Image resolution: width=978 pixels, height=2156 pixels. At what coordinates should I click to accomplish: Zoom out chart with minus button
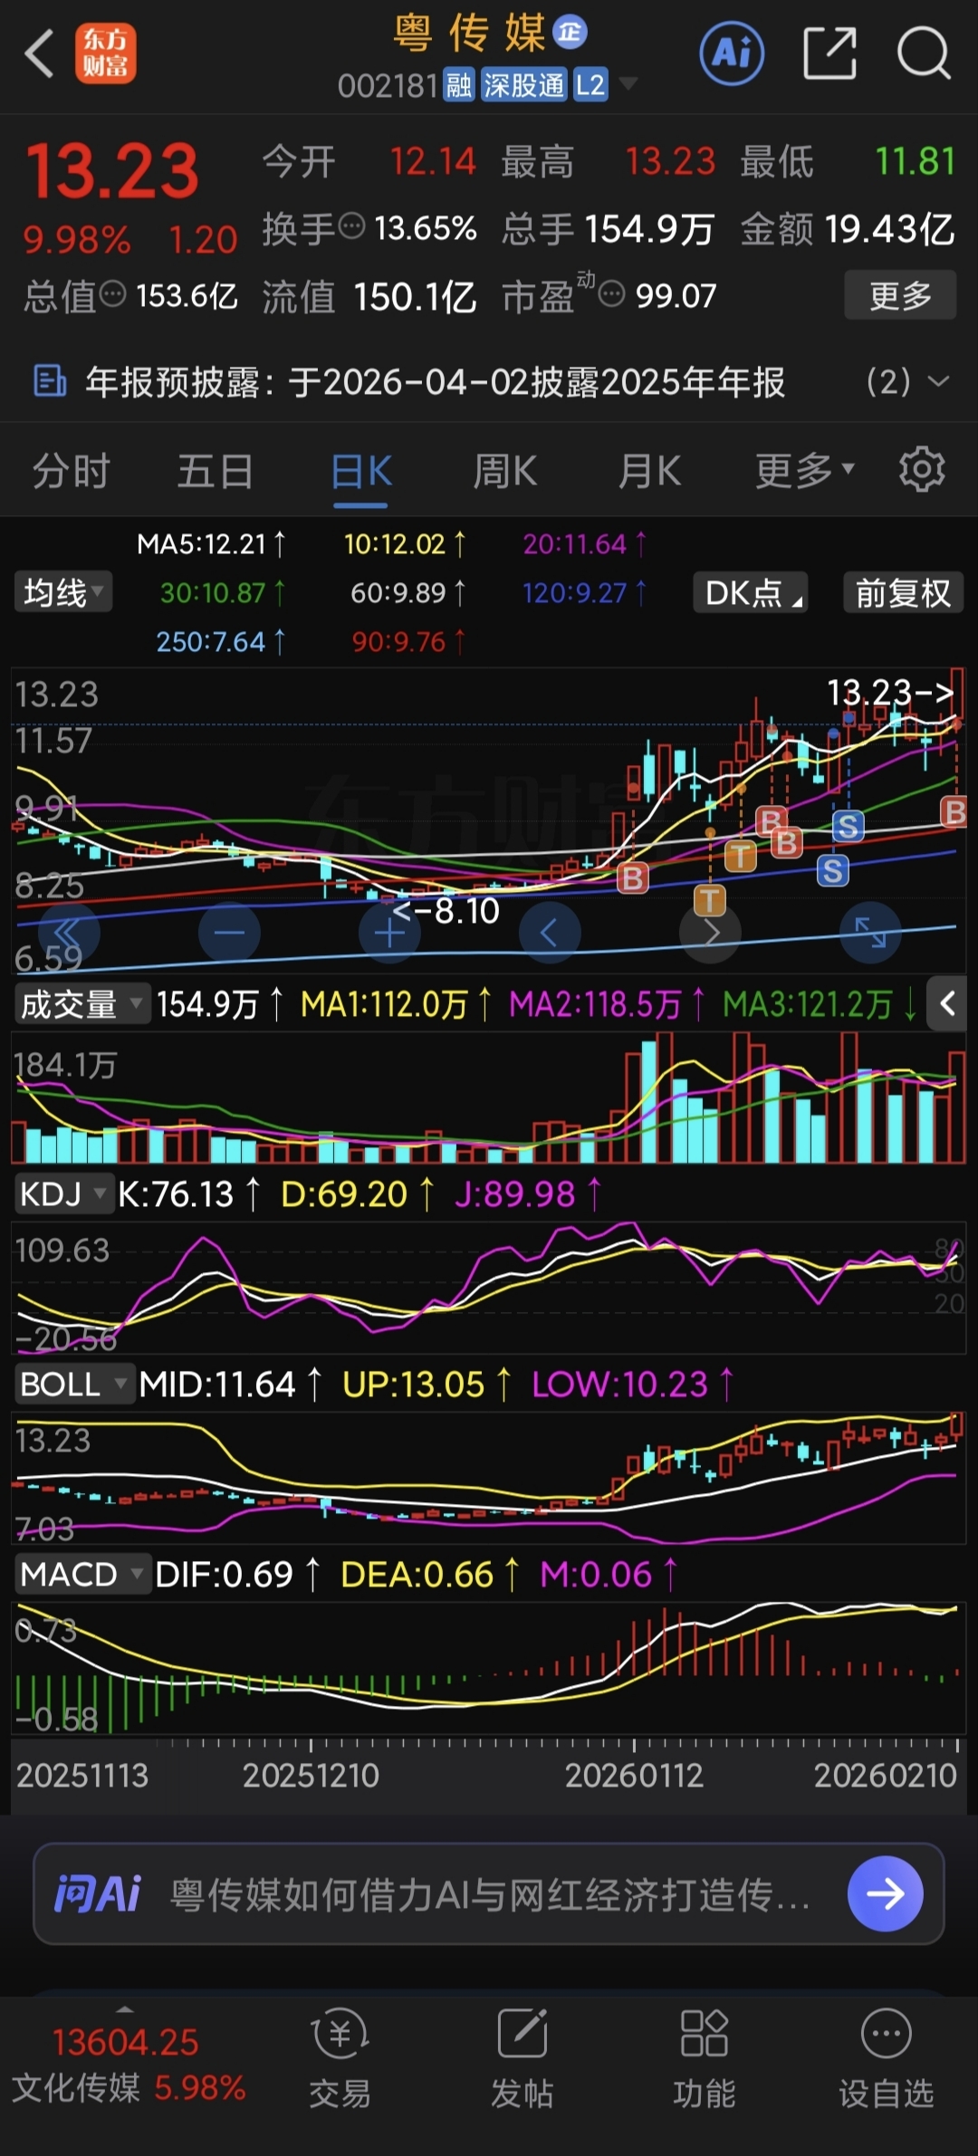pyautogui.click(x=229, y=933)
